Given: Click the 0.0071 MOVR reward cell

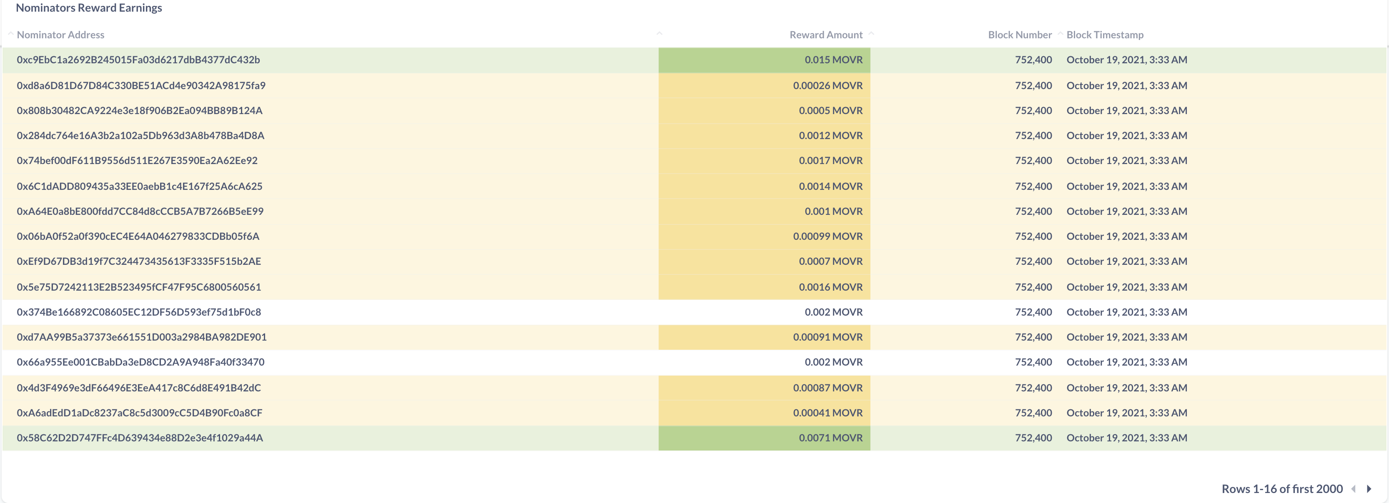Looking at the screenshot, I should (764, 438).
